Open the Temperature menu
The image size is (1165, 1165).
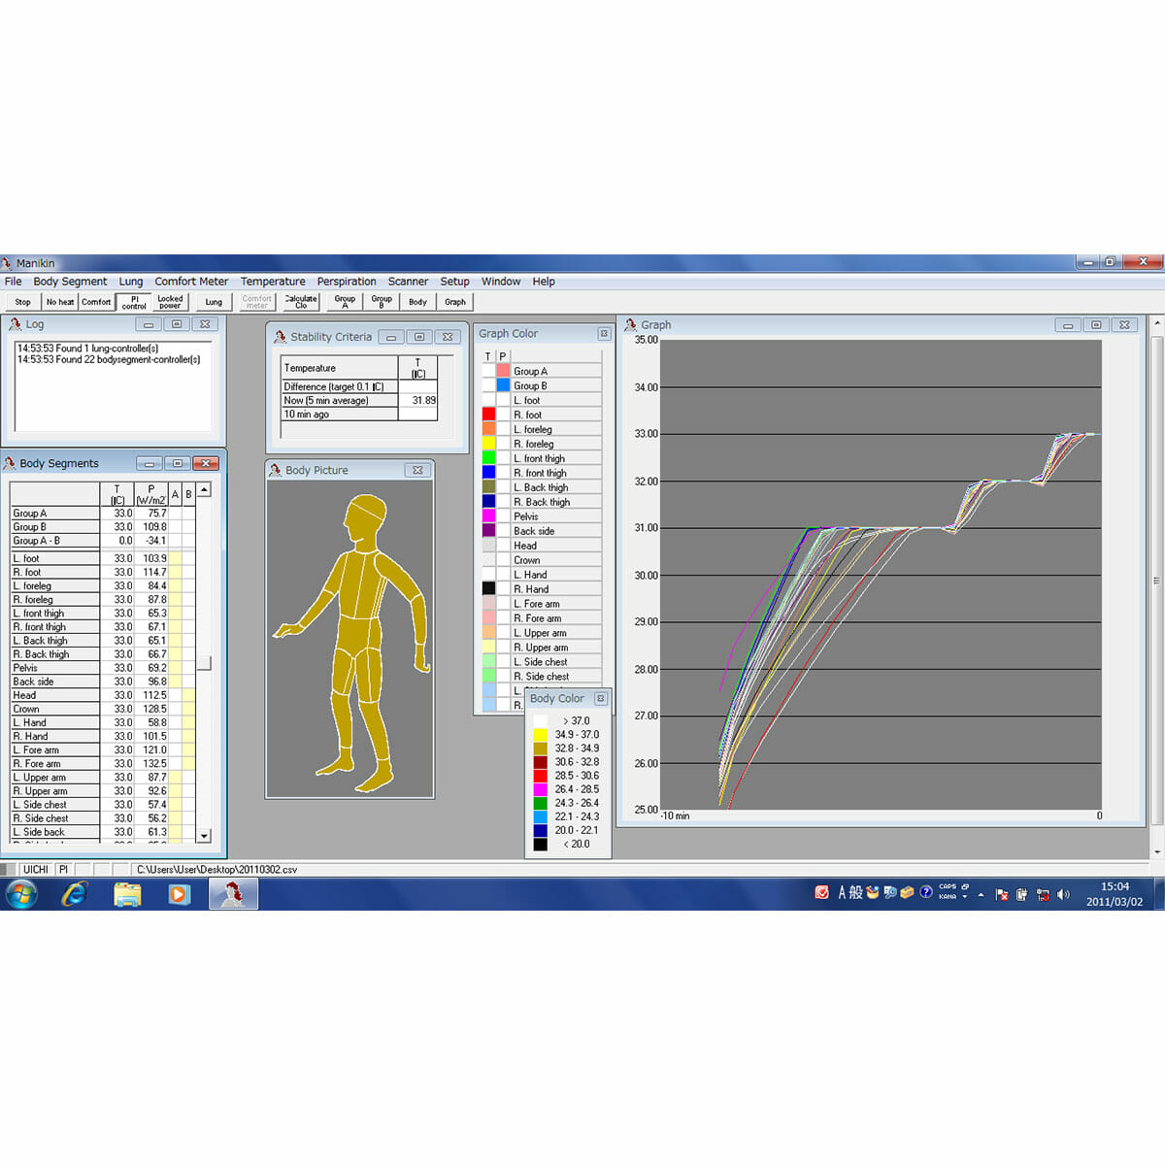[273, 282]
